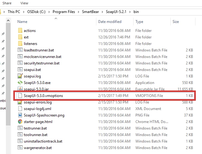This screenshot has height=154, width=202.
Task: Expand the chevron after This PC
Action: pos(24,12)
